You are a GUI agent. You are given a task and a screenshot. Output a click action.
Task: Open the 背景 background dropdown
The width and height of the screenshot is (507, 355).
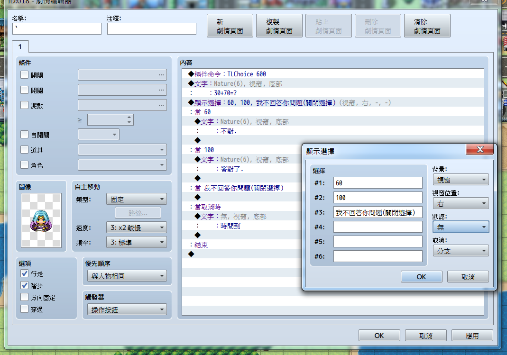[461, 180]
